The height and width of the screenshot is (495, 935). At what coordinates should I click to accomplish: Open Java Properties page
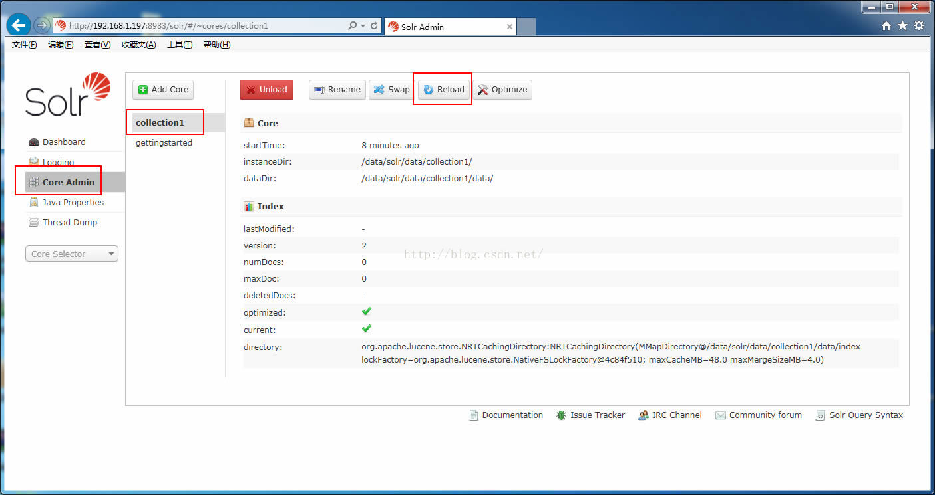point(73,202)
